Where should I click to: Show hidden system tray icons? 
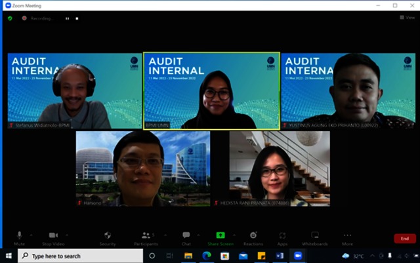(x=372, y=256)
